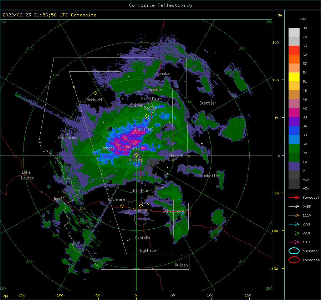Click the Banff town label
Image resolution: width=321 pixels, height=300 pixels.
tap(59, 199)
